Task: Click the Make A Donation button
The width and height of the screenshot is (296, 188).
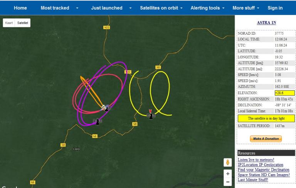Action: click(266, 139)
